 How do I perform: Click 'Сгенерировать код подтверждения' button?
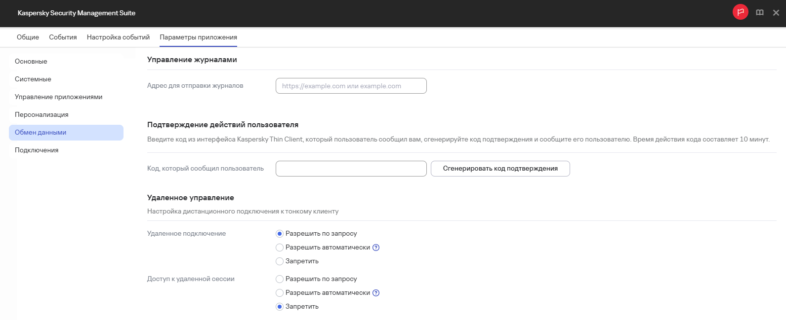point(500,169)
